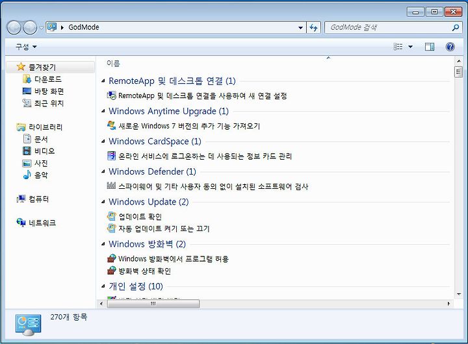Select 네트워크 in navigation pane
The width and height of the screenshot is (468, 344).
tap(42, 223)
